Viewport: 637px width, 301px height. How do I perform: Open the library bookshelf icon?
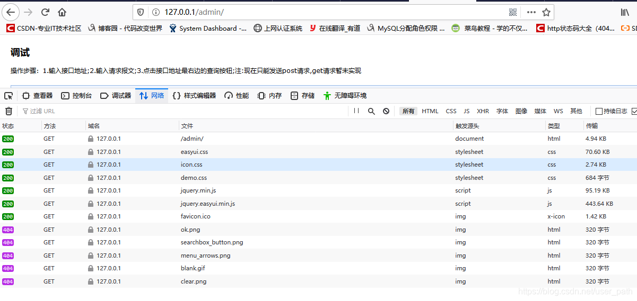pyautogui.click(x=625, y=12)
